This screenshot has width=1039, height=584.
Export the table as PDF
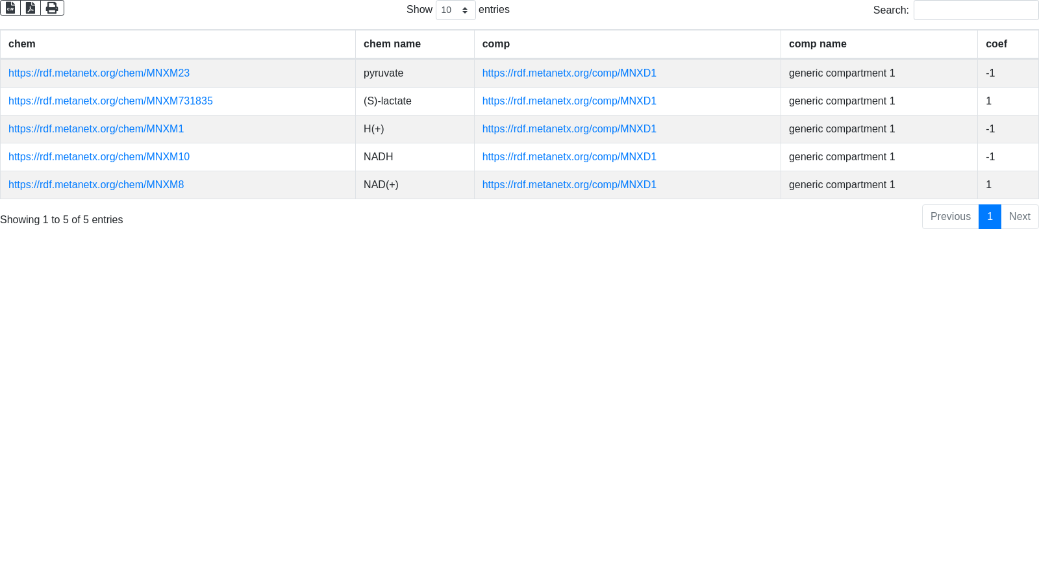pos(31,8)
